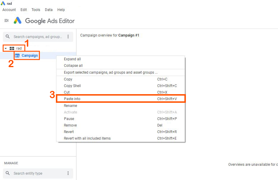Open the Edit menu

tap(23, 10)
